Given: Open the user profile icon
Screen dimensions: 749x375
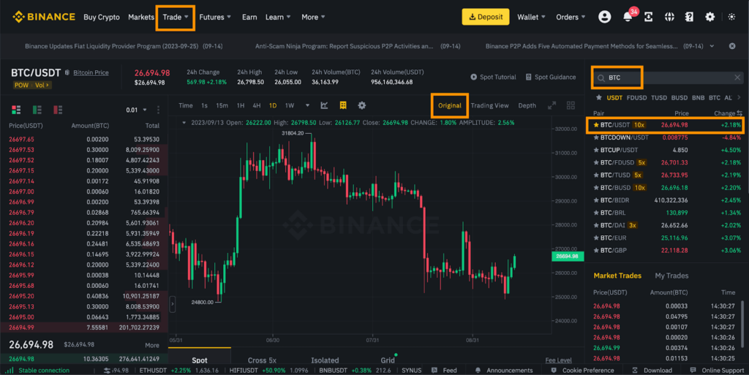Looking at the screenshot, I should [604, 17].
